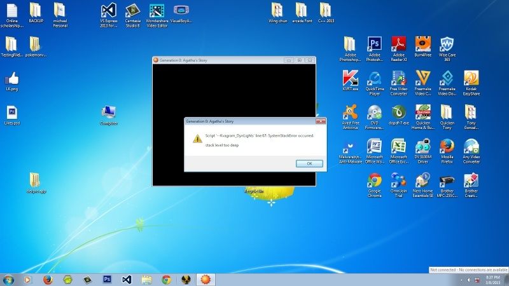Launch VisualBoyAdvance shortcut

point(181,13)
